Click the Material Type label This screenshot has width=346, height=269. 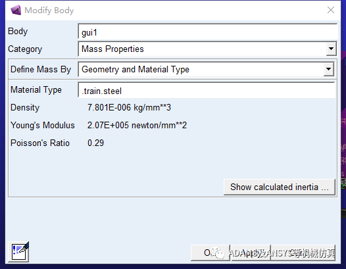pyautogui.click(x=36, y=90)
